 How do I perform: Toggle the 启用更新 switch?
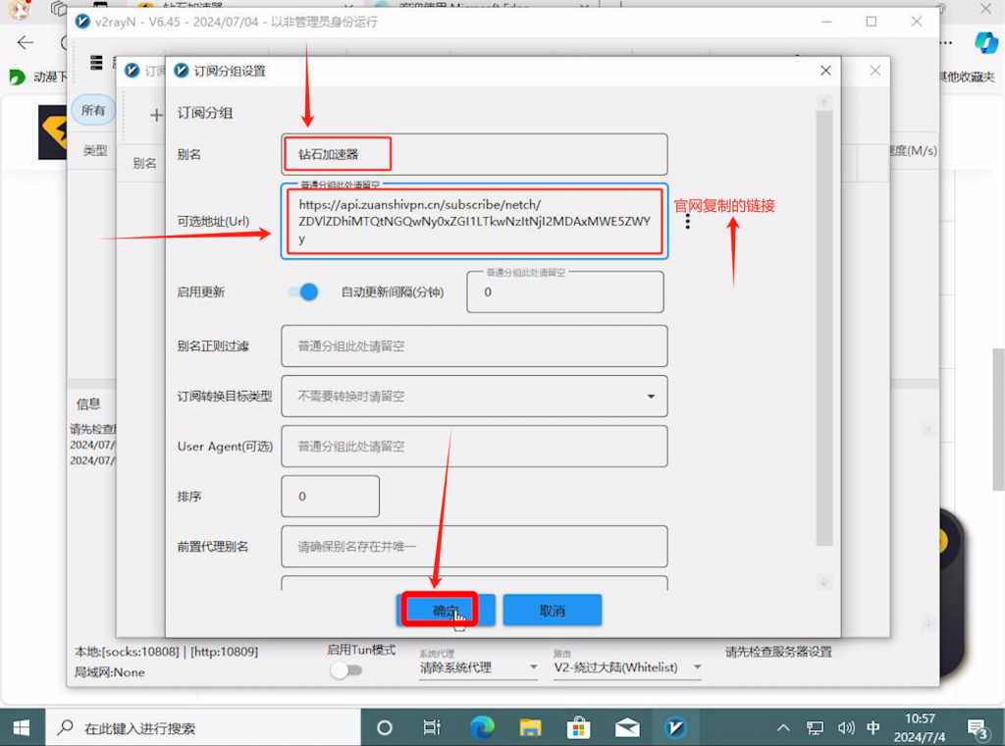tap(304, 292)
